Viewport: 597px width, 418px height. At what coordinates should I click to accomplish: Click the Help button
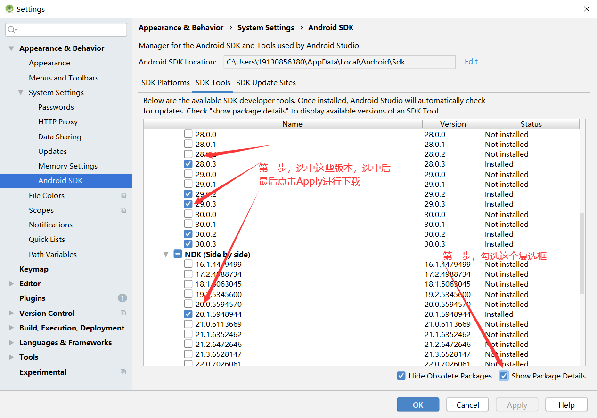tap(566, 405)
